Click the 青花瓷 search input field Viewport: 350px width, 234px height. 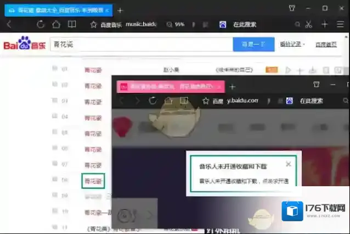142,44
